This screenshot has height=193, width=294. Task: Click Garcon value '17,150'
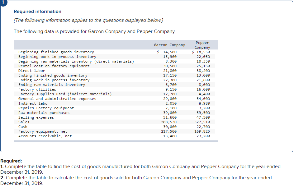tap(170, 75)
